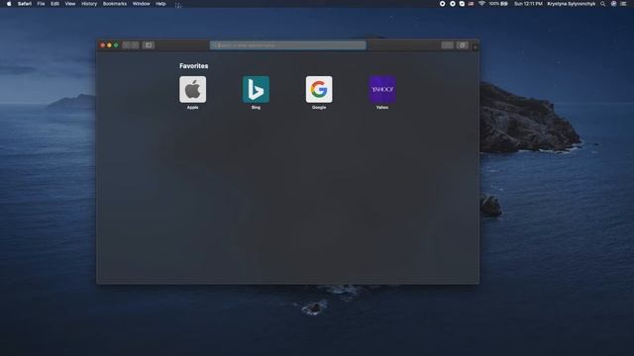Click the Yahoo label under its tile
The height and width of the screenshot is (356, 634).
(382, 108)
